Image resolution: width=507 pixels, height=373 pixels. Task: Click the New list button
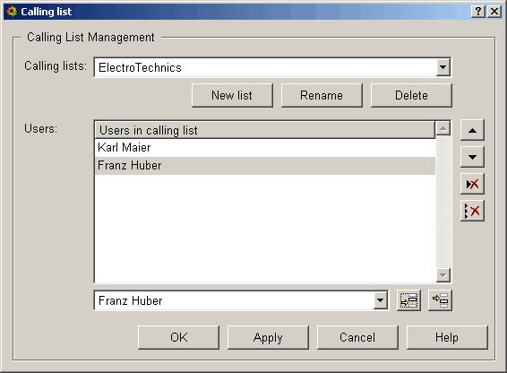coord(232,96)
